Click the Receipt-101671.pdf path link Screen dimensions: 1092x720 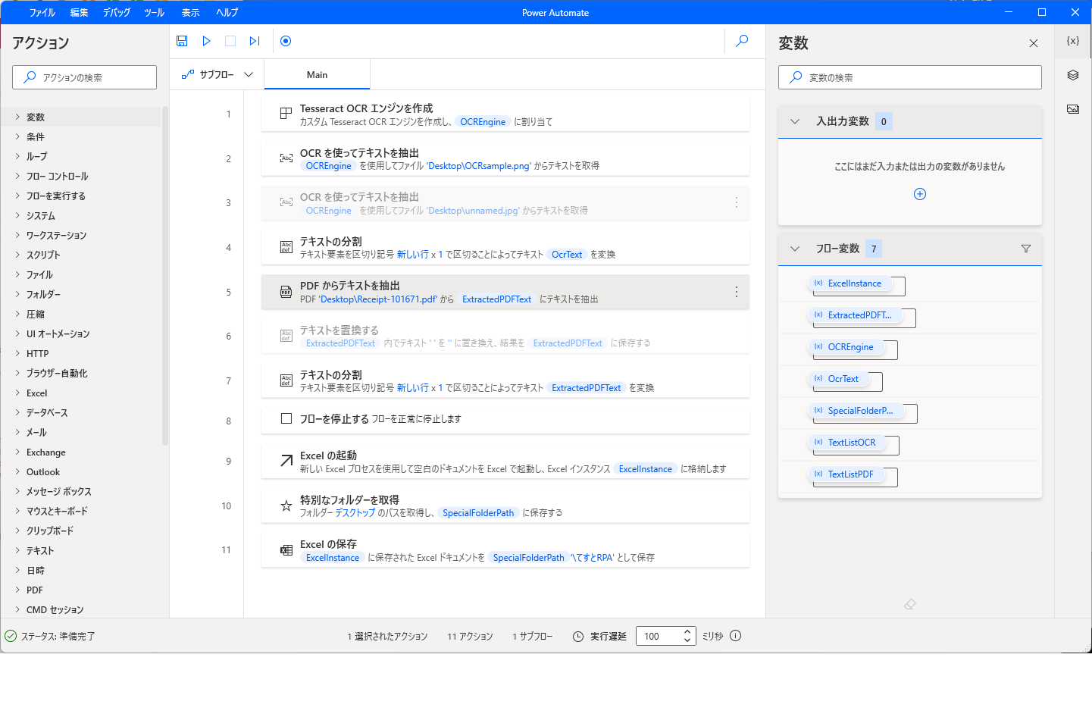pos(378,299)
